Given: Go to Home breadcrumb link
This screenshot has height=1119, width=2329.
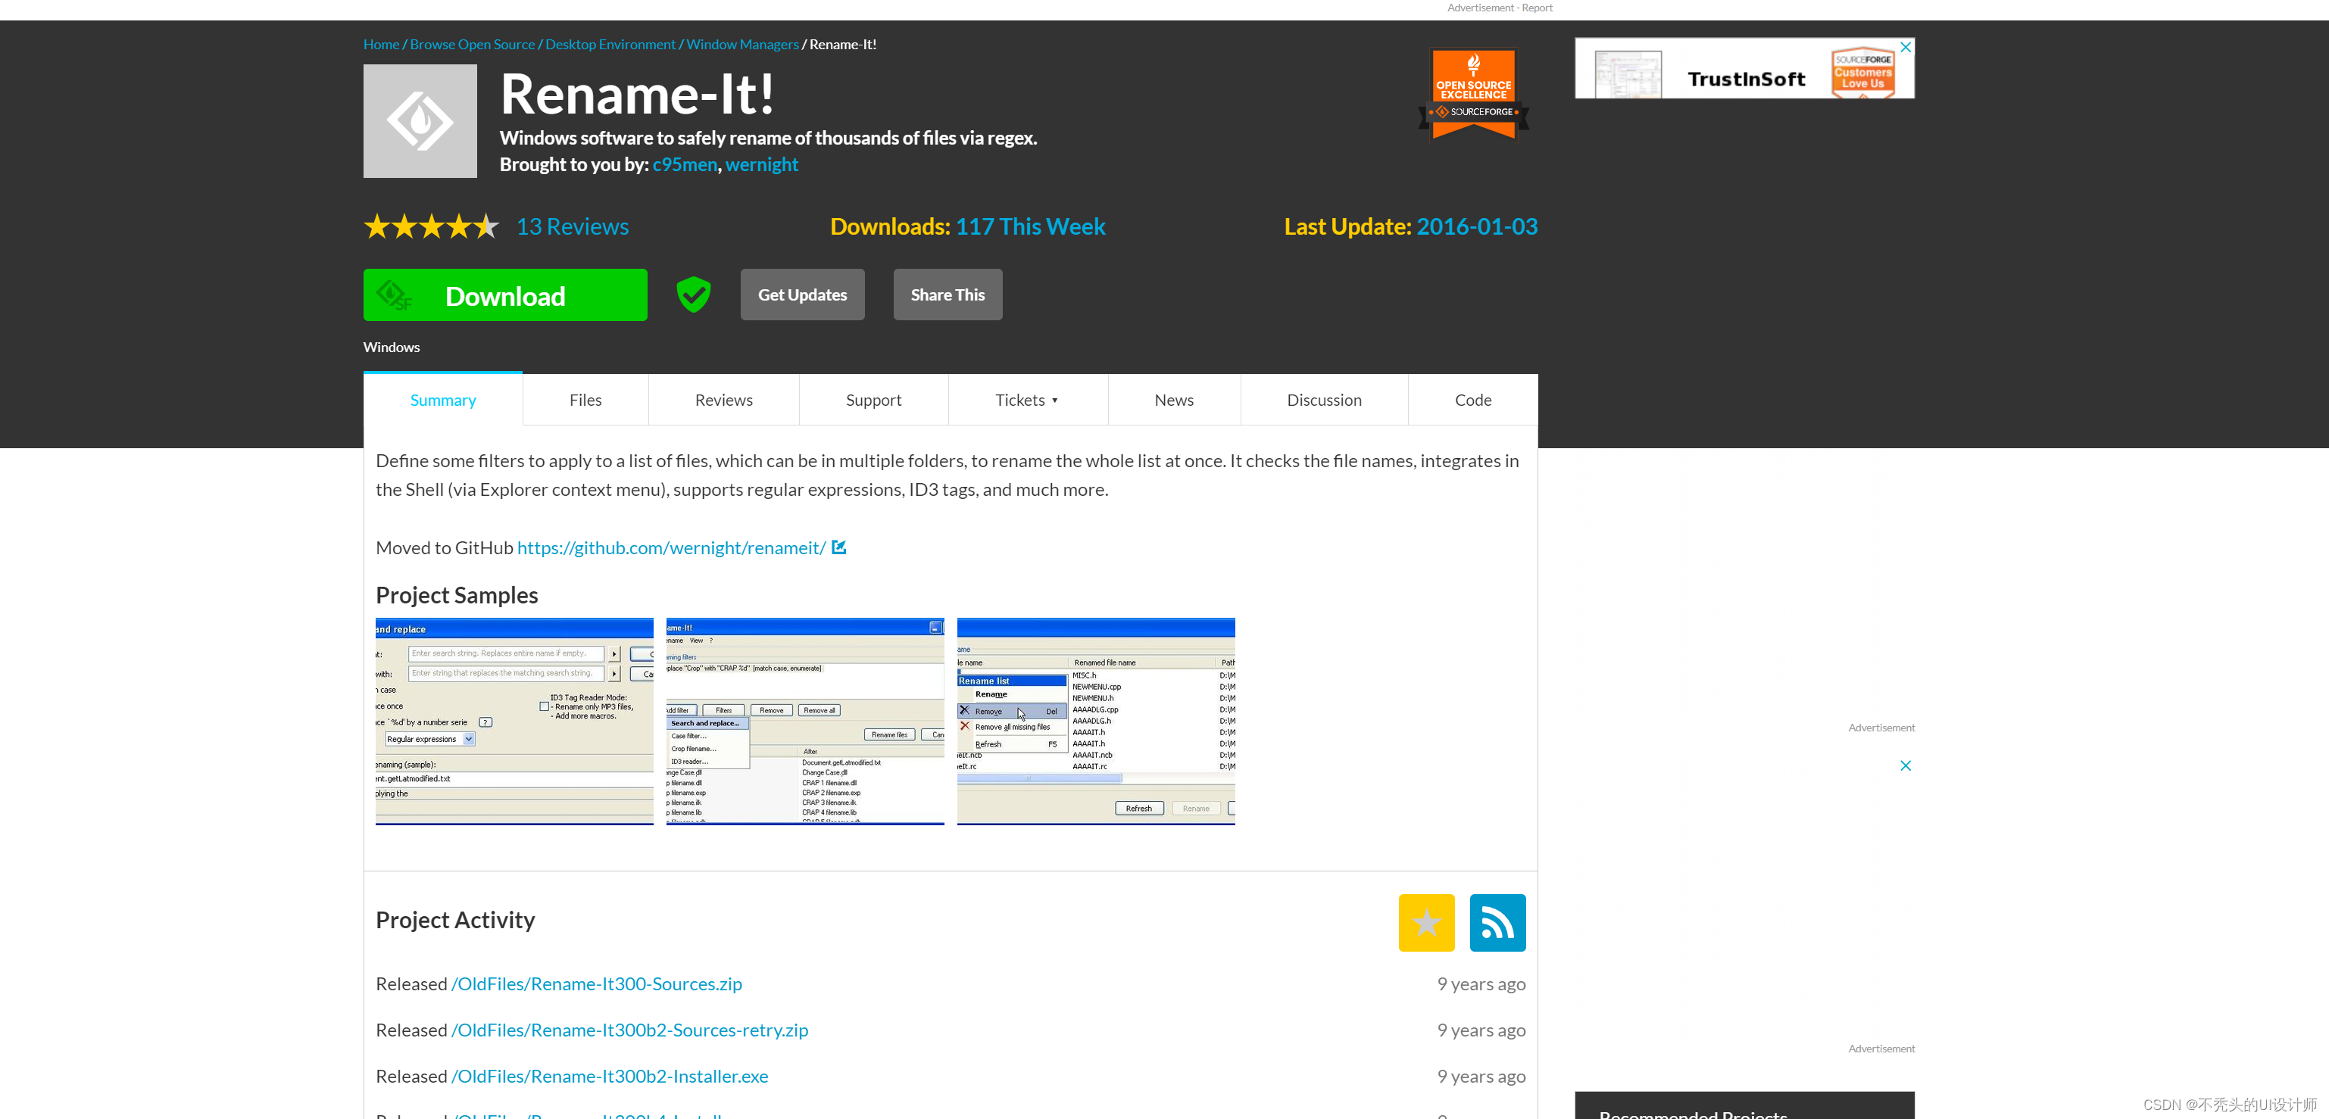Looking at the screenshot, I should pos(381,44).
